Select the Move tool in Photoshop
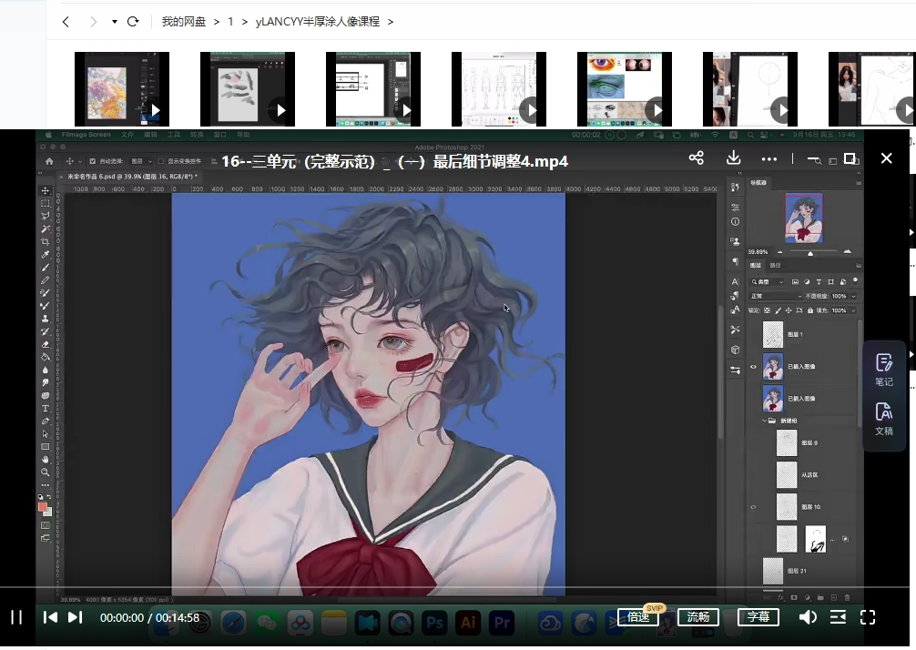916x650 pixels. click(x=45, y=190)
